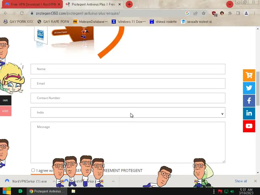Open the Facebook share button
Viewport: 260px width, 195px height.
pos(249,101)
